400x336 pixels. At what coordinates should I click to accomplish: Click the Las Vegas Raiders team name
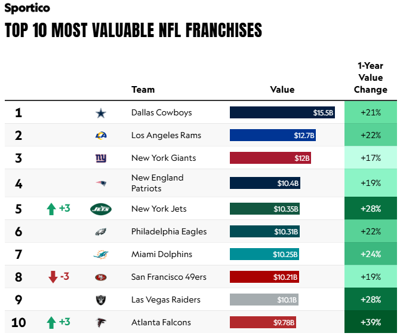166,300
